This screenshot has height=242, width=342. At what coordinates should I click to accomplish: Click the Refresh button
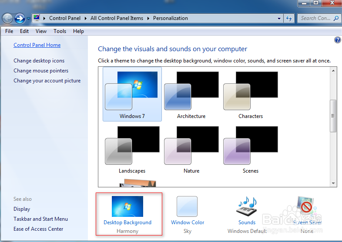[289, 19]
